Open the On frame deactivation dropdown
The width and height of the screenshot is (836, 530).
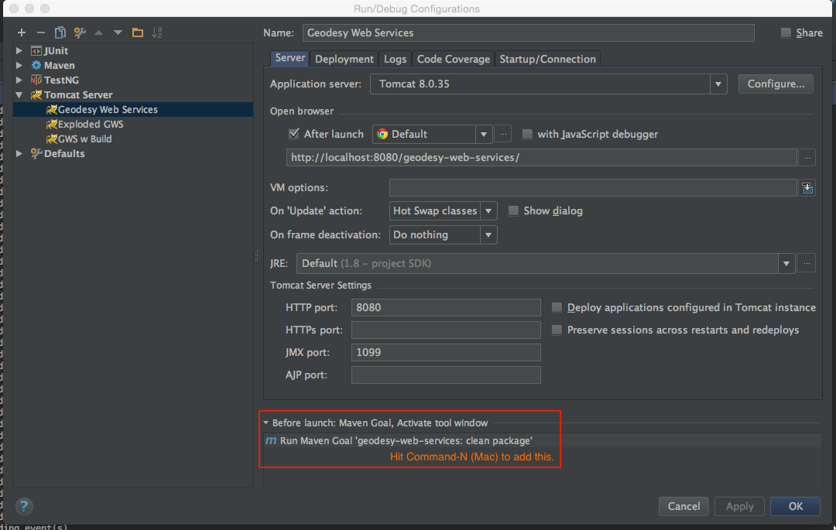click(x=488, y=235)
